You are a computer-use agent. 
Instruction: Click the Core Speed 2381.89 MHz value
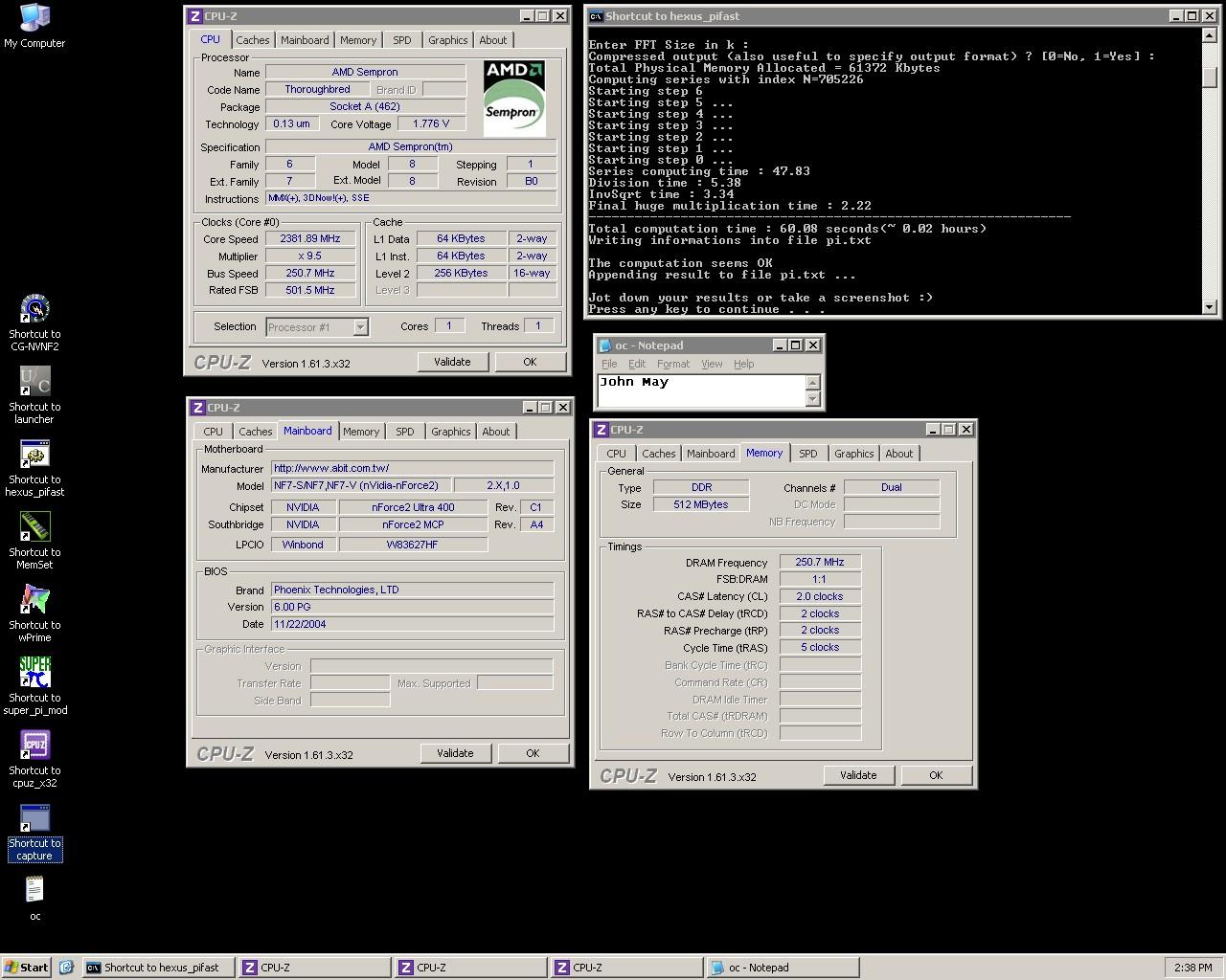[310, 239]
